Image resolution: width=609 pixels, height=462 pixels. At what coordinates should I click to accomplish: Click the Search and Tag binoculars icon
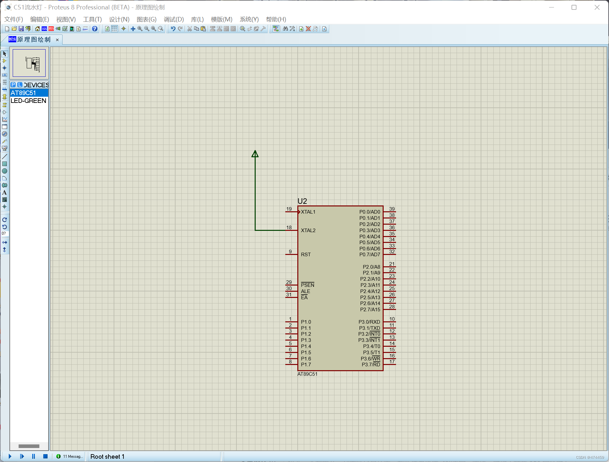click(285, 29)
